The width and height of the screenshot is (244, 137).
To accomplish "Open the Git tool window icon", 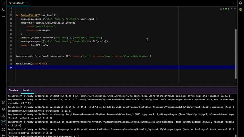I will (x=3, y=135).
